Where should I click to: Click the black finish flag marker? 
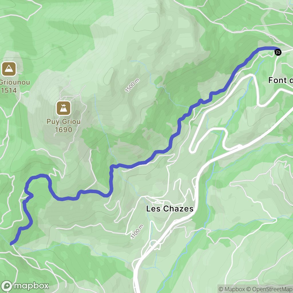click(x=278, y=52)
